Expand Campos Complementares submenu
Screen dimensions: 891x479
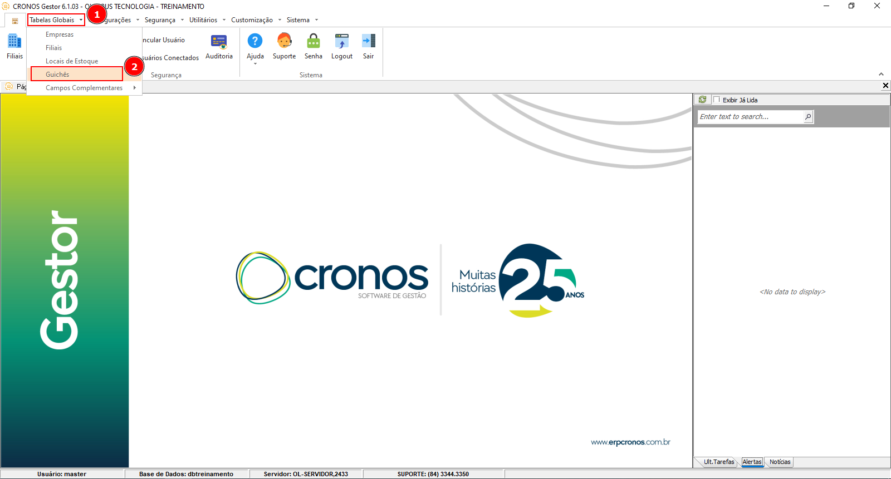84,88
